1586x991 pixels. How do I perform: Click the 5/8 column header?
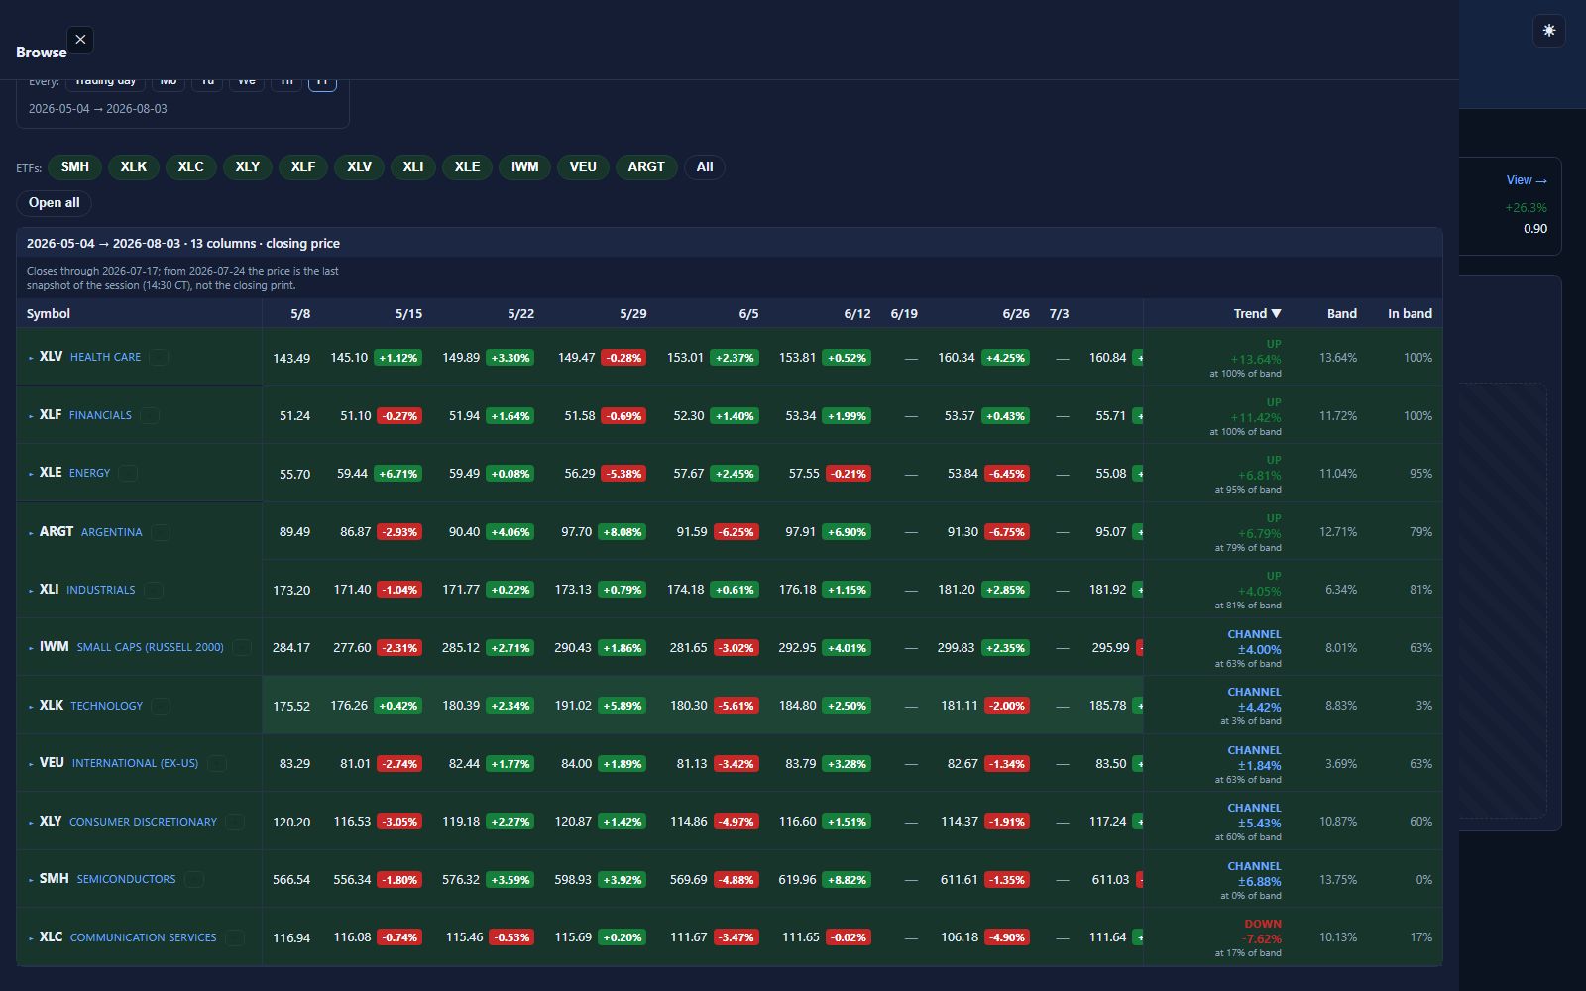pyautogui.click(x=300, y=313)
